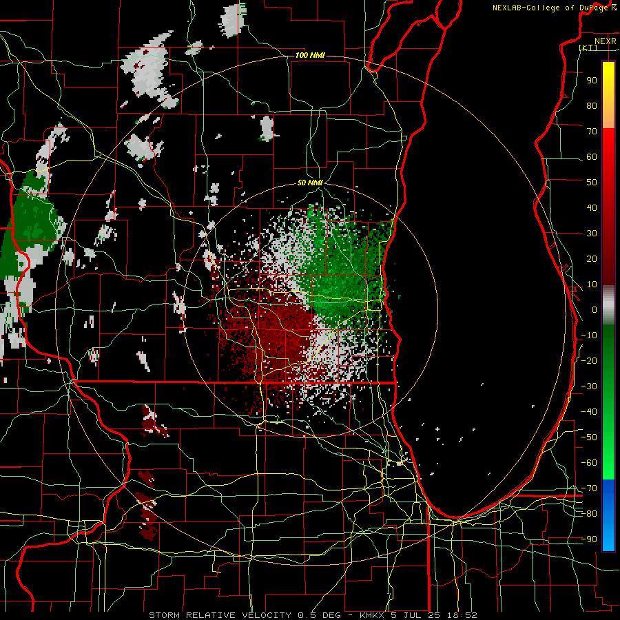Click the positive 10 scale value
Screen dimensions: 620x620
pyautogui.click(x=592, y=285)
